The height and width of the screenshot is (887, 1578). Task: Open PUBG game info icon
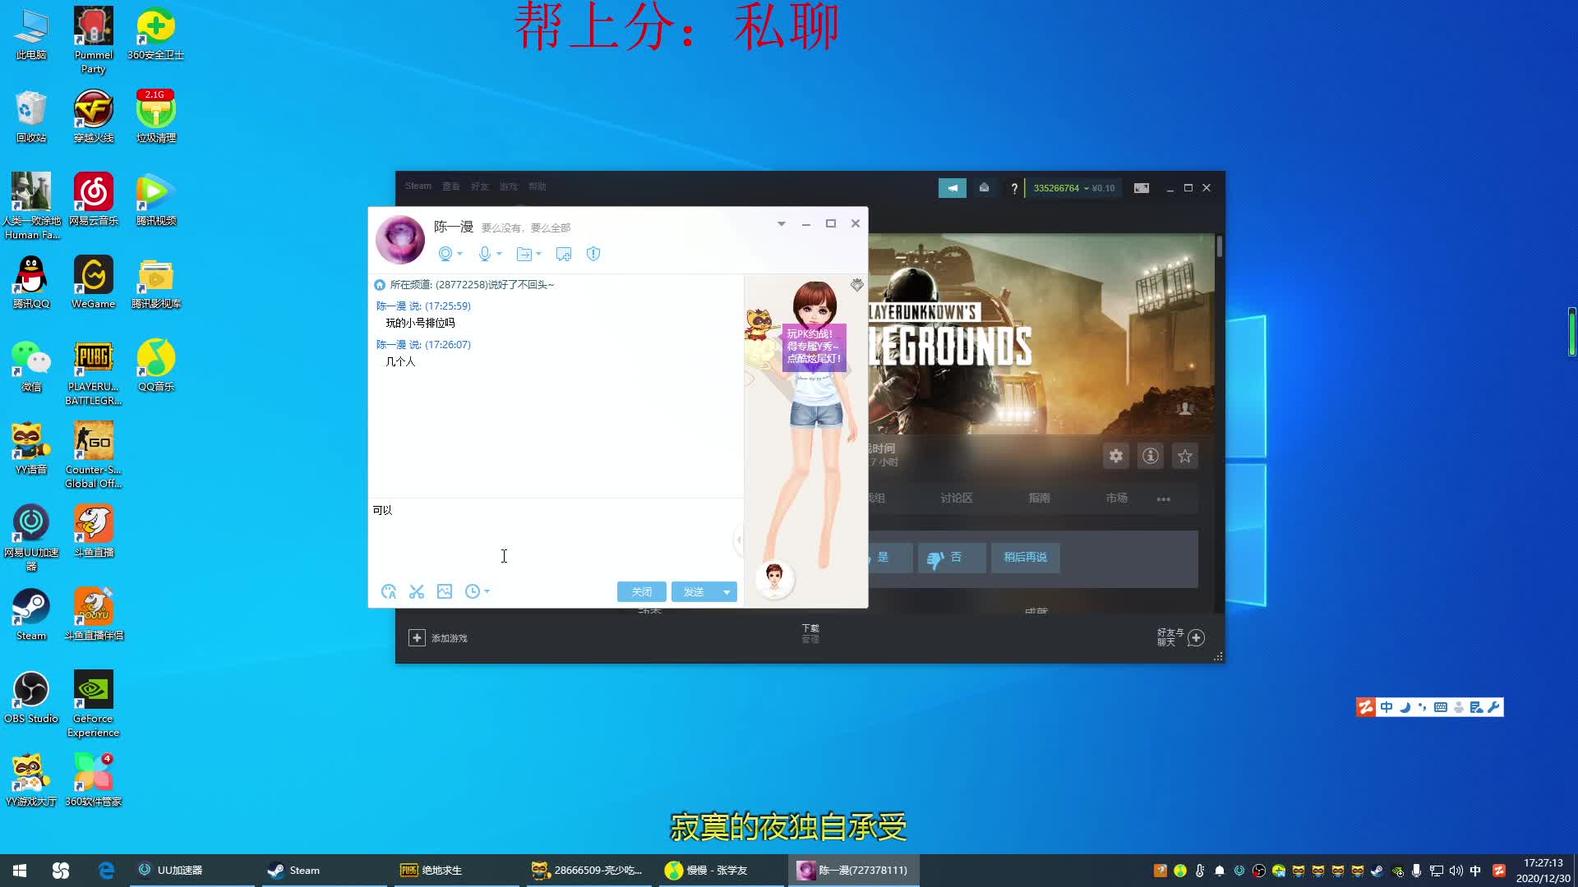[1151, 456]
